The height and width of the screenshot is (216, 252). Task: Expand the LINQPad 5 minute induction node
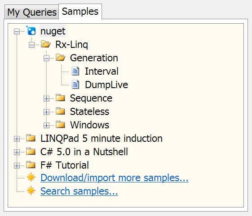click(17, 139)
